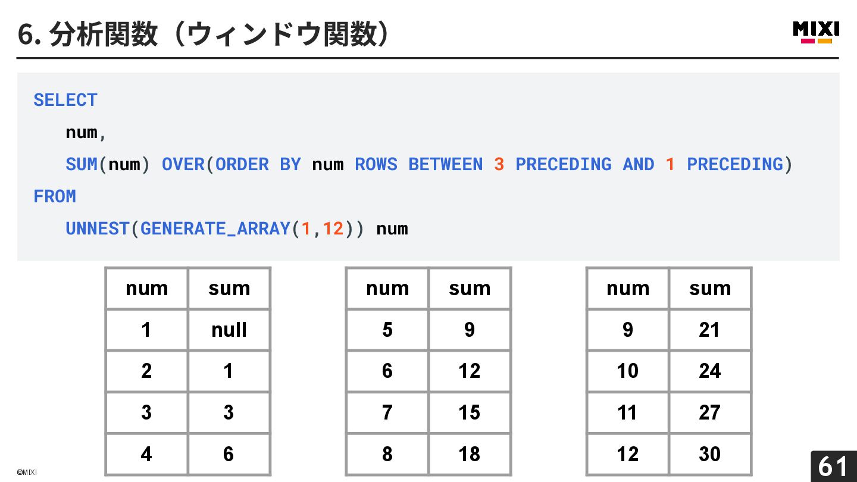Click the cell with value 30

[710, 454]
